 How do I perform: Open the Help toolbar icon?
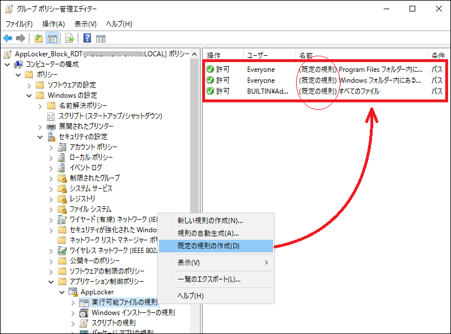[87, 39]
